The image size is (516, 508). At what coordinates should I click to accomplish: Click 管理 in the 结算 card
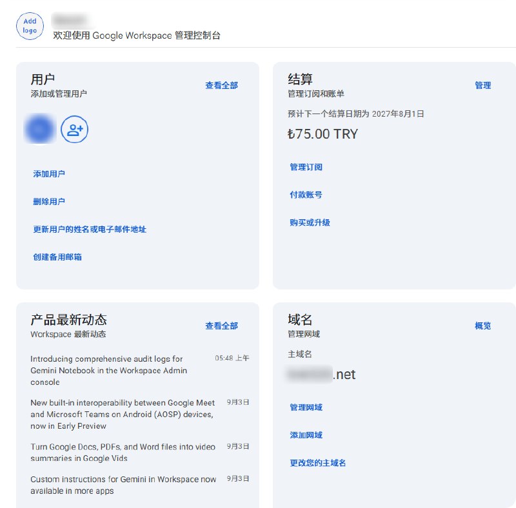pyautogui.click(x=482, y=86)
